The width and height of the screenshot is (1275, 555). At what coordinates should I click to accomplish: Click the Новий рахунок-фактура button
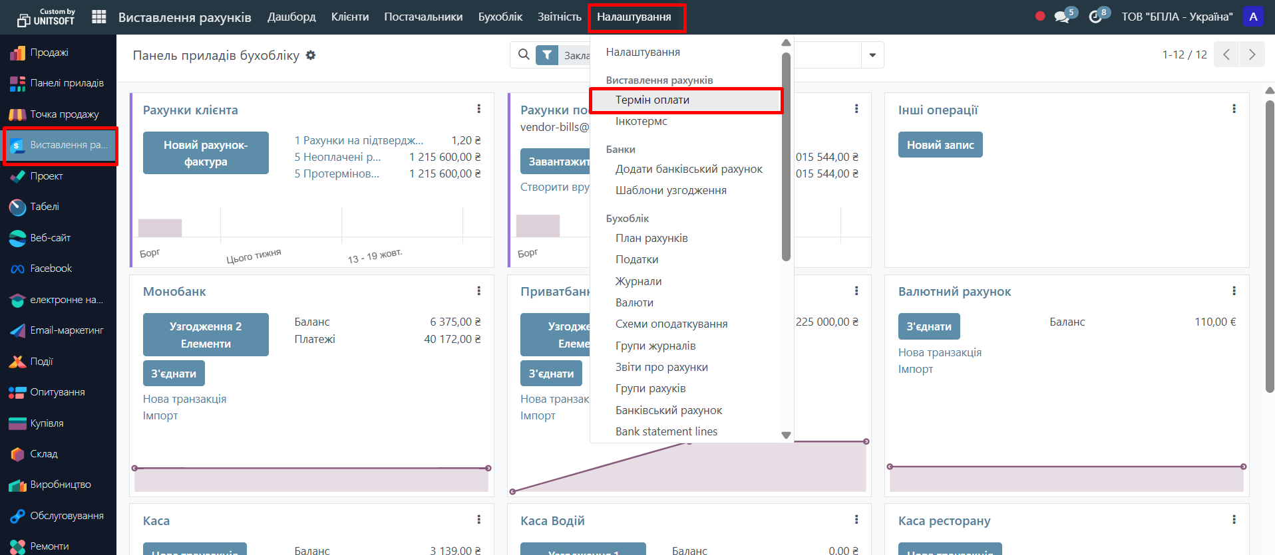click(x=206, y=153)
